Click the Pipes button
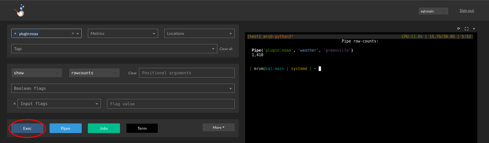The width and height of the screenshot is (489, 143). (x=66, y=128)
